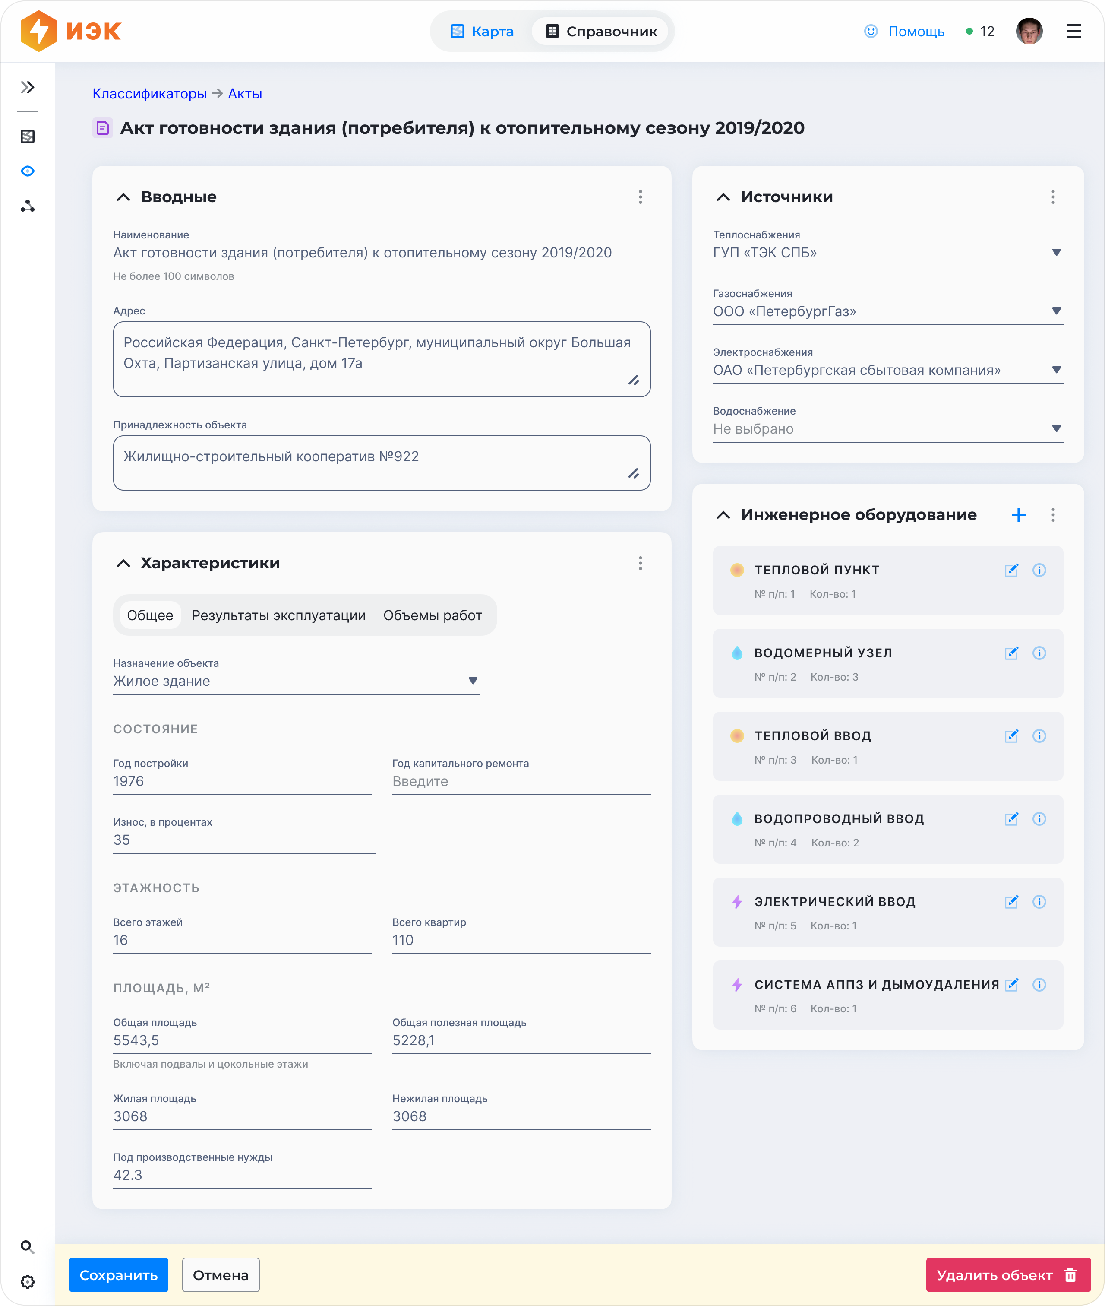The width and height of the screenshot is (1105, 1306).
Task: Switch to the Карта view
Action: click(482, 32)
